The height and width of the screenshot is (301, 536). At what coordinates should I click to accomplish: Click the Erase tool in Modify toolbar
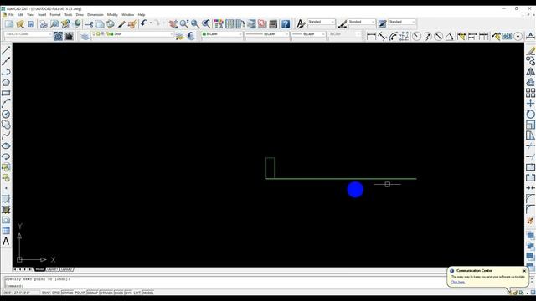pos(530,50)
